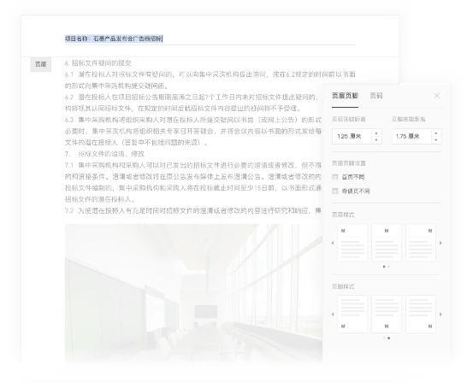Screen dimensions: 473x389
Task: Select the conference room image in the document
Action: [x=193, y=293]
